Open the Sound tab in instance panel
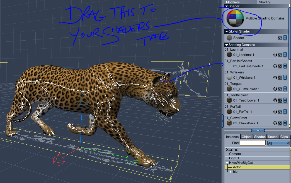This screenshot has height=183, width=291. coord(273,137)
